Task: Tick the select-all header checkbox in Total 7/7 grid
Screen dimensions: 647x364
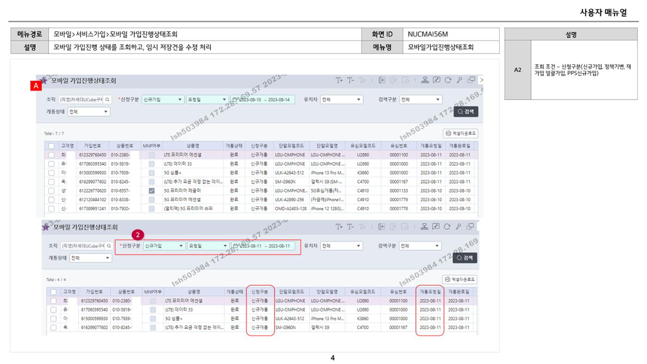Action: click(51, 146)
